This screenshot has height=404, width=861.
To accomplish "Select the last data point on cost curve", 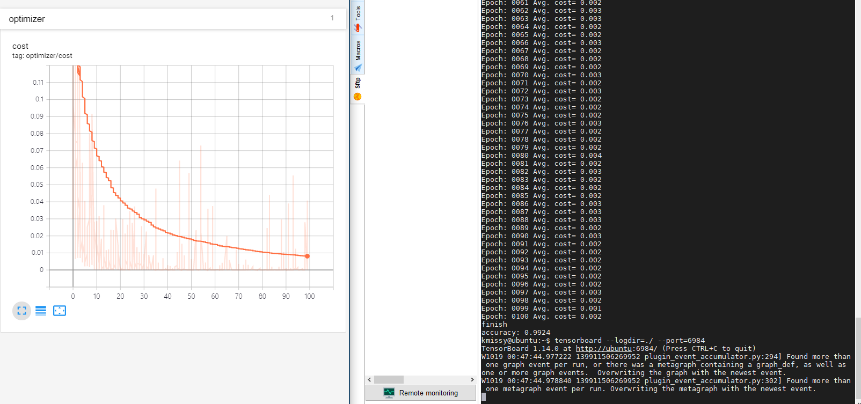I will (307, 256).
